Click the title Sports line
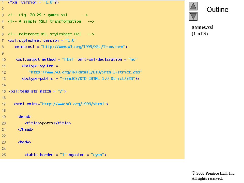 (48, 123)
